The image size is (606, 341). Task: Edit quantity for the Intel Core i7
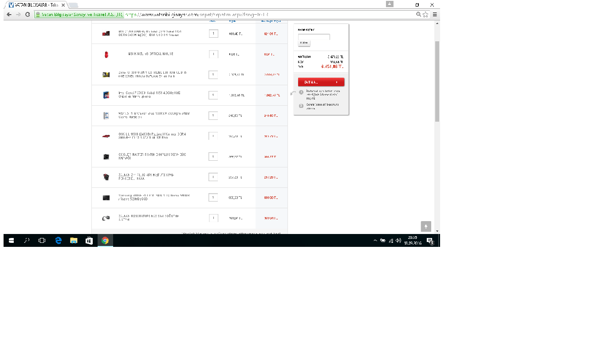213,95
